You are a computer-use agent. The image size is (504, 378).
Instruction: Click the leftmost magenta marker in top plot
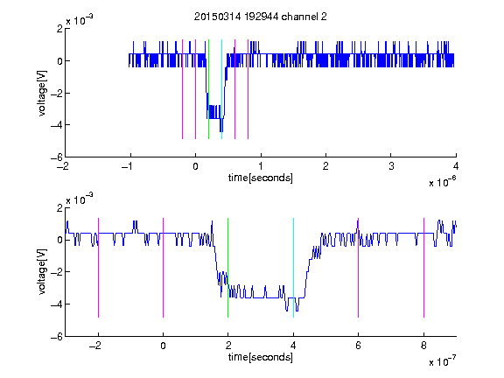[x=182, y=89]
